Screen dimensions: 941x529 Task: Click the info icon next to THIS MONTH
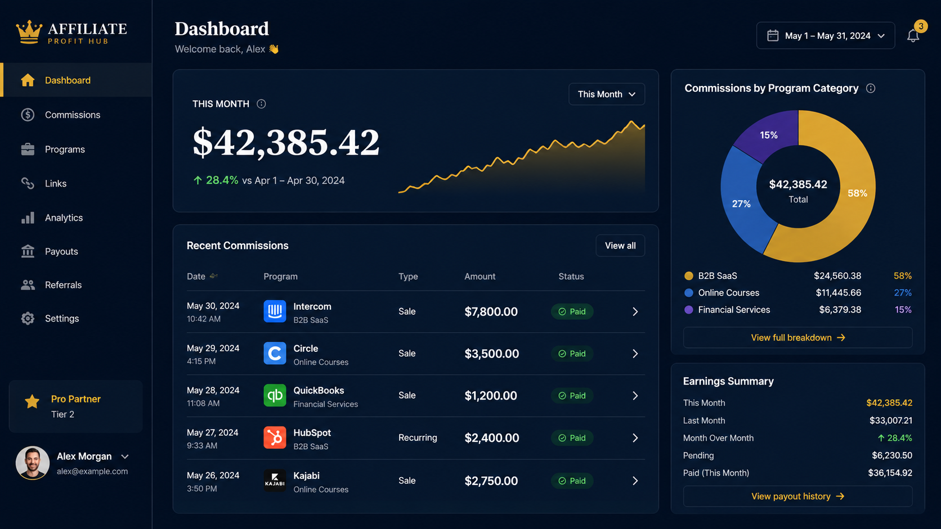point(261,103)
